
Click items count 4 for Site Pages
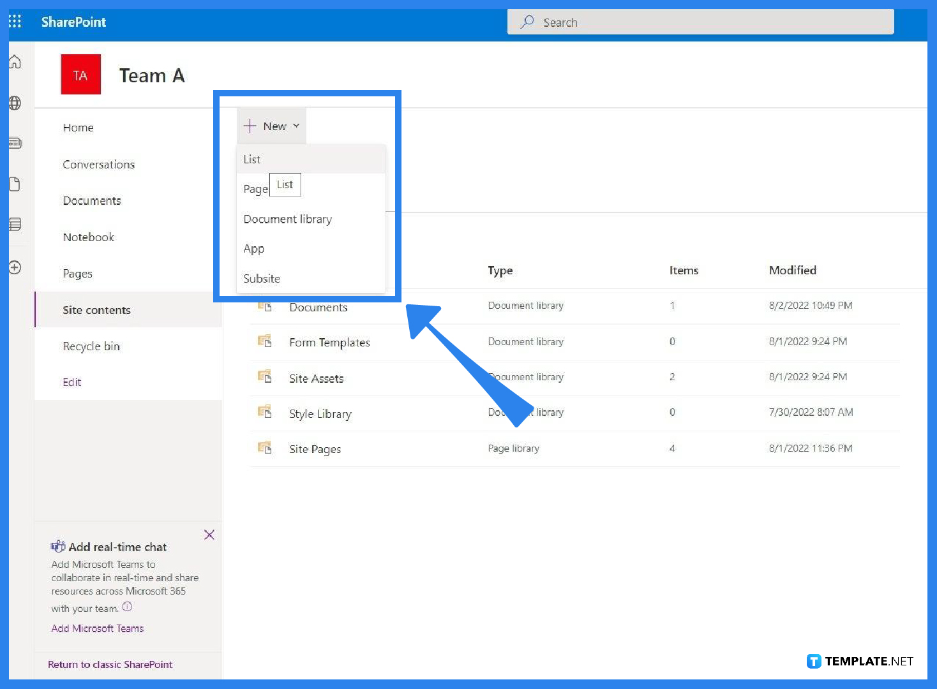671,448
